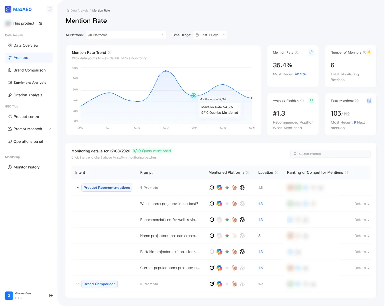Open Product centre under GEO Tips
The image size is (385, 306).
coord(29,117)
